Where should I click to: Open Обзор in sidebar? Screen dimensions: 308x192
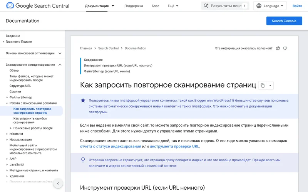tap(14, 71)
